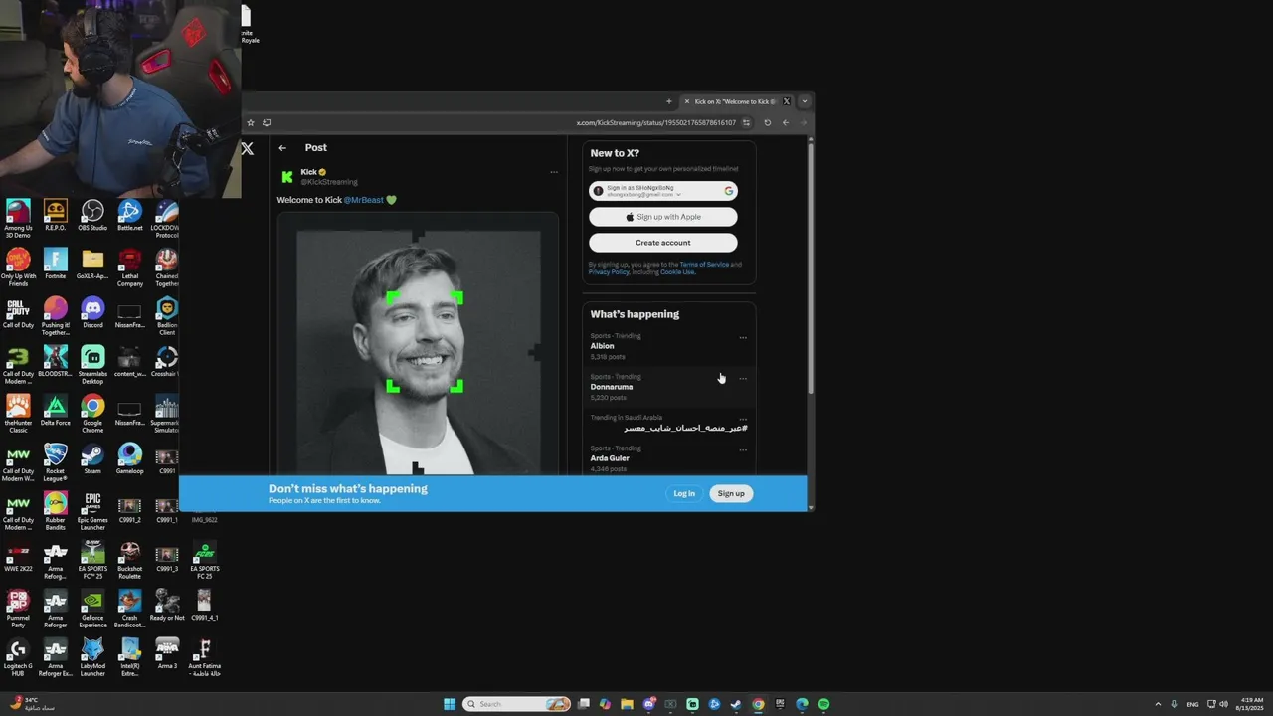Select the Ready or Not desktop icon
The height and width of the screenshot is (716, 1273).
click(167, 606)
